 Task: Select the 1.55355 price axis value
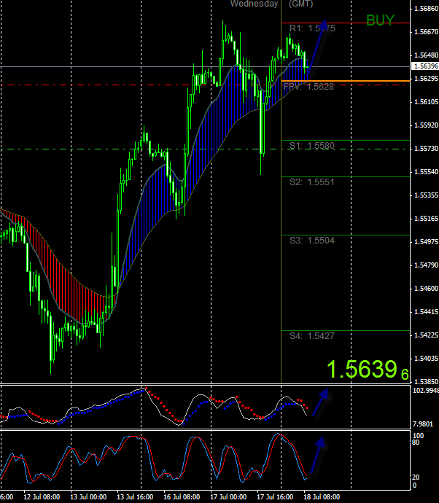tap(426, 195)
